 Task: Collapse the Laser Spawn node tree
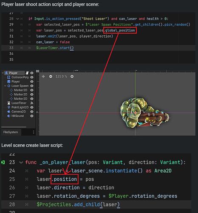point(5,86)
